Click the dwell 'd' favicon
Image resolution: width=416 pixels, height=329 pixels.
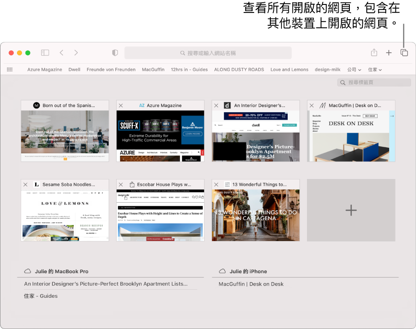[x=227, y=105]
